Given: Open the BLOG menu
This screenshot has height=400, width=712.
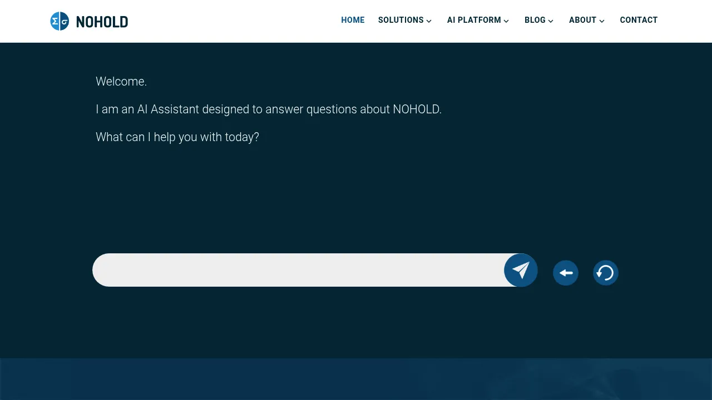Looking at the screenshot, I should coord(535,20).
